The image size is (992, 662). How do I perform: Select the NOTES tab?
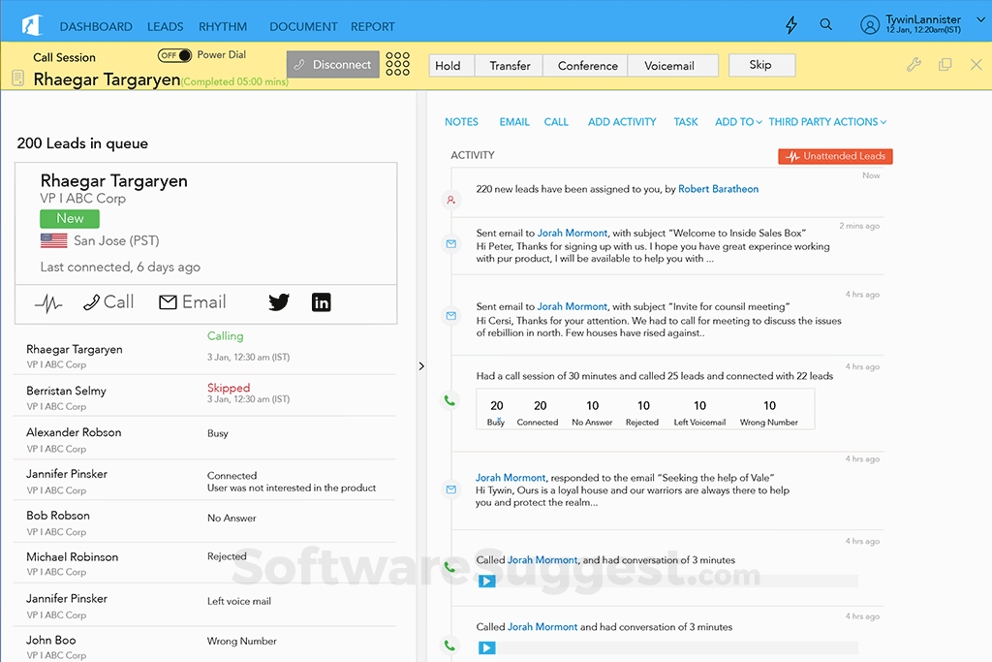(x=461, y=121)
